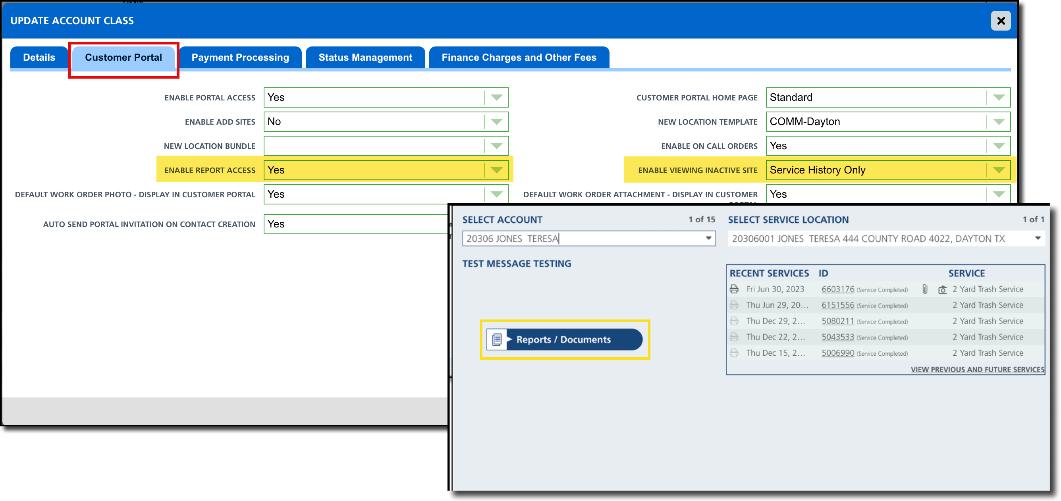Click paperclip attachment icon for service 6603176

pos(925,289)
